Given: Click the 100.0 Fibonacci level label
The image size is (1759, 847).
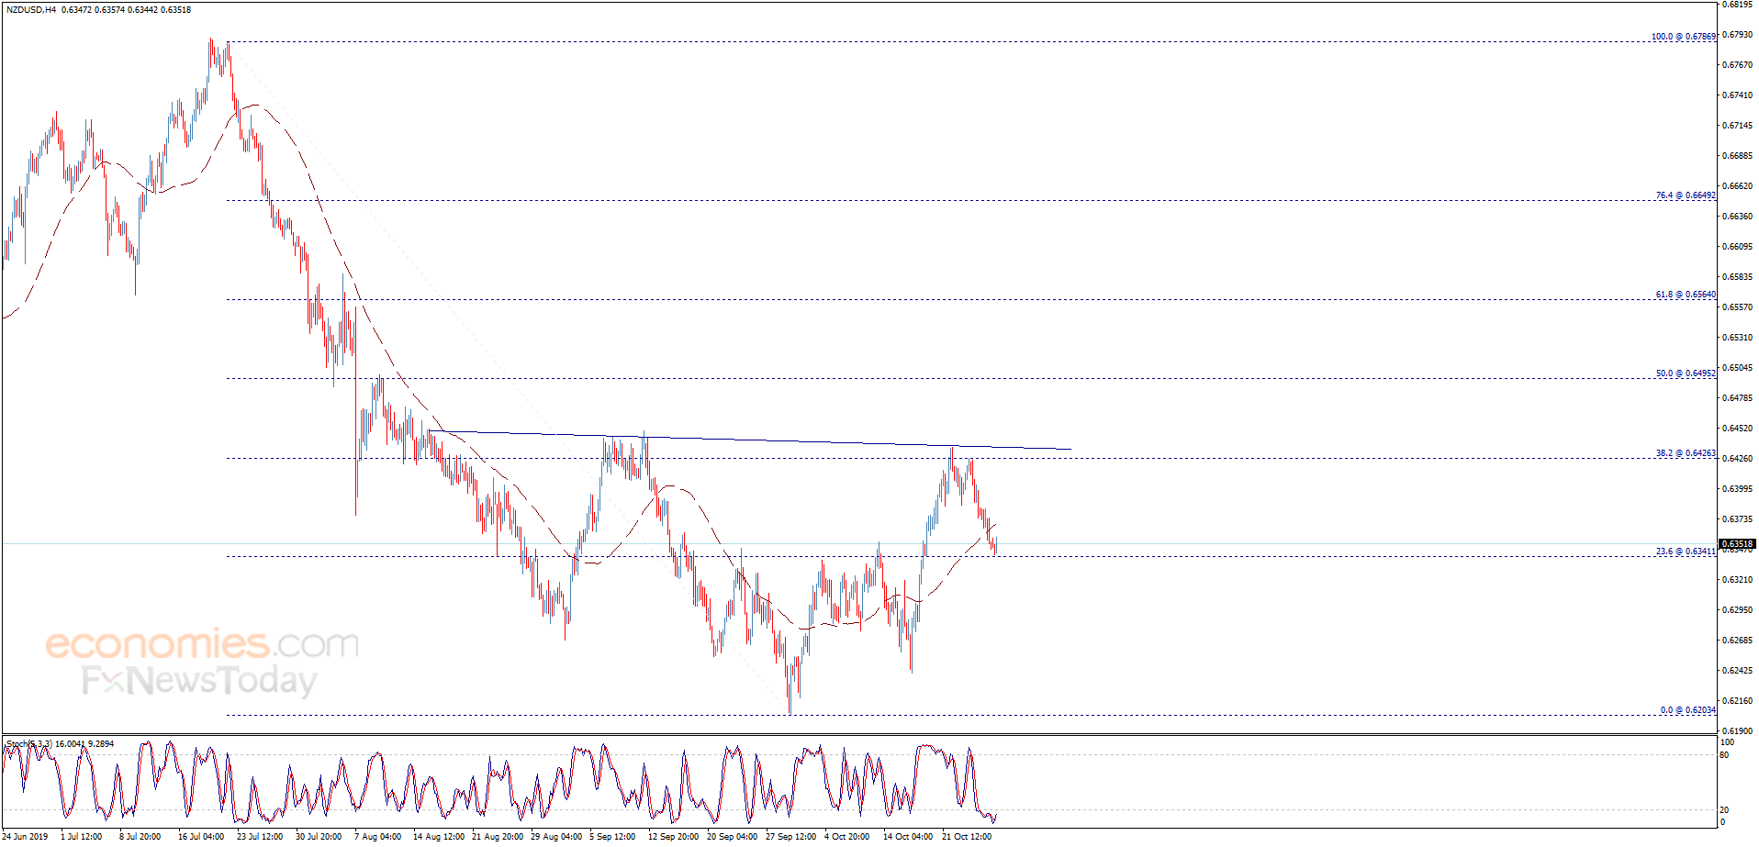Looking at the screenshot, I should coord(1683,37).
